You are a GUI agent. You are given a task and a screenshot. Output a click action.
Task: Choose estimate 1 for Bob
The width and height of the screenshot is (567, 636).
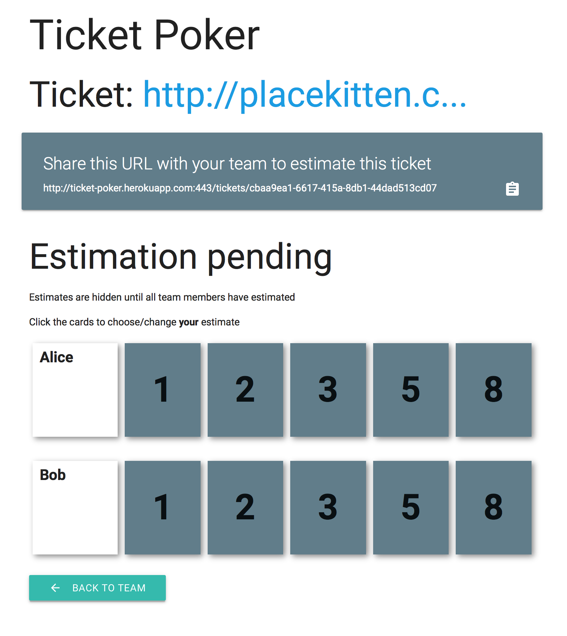point(163,507)
